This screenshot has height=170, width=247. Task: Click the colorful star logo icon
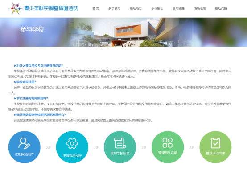(16, 8)
